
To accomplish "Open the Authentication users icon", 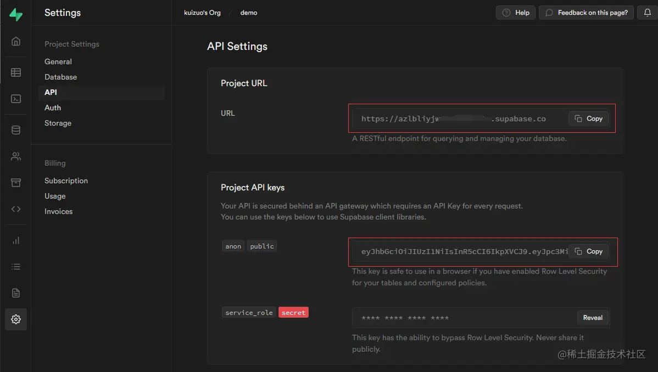I will pyautogui.click(x=16, y=156).
